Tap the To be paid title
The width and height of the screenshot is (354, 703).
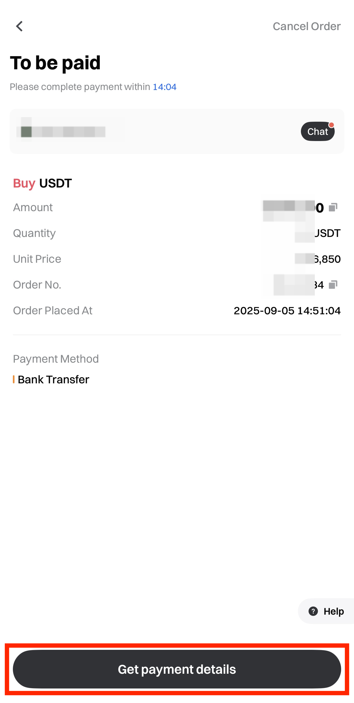point(55,63)
